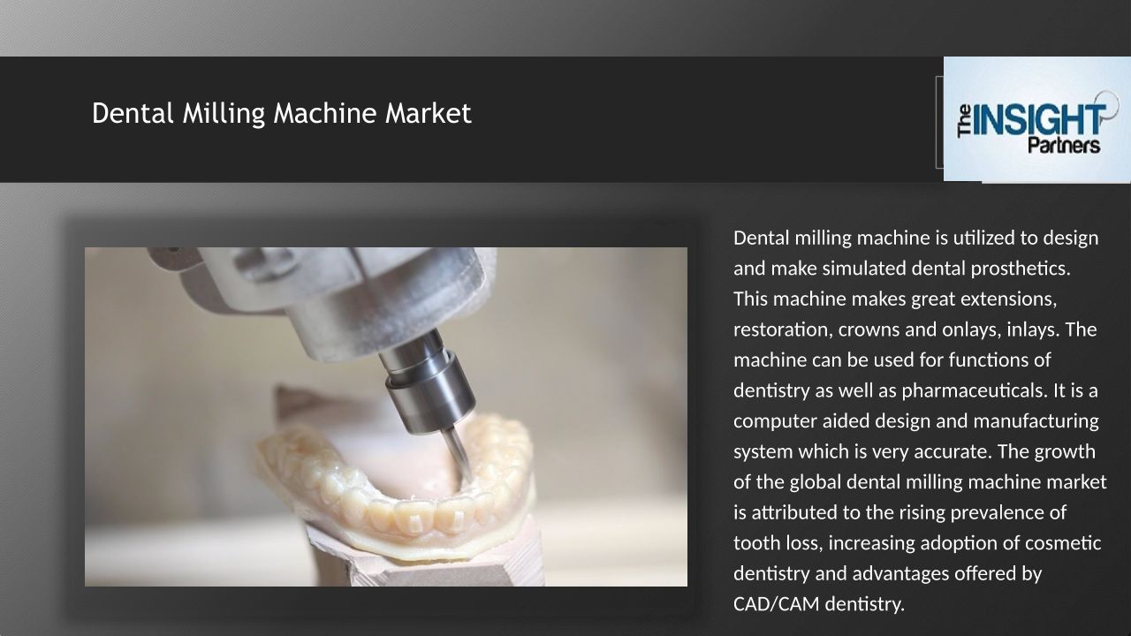Click the "CAD/CAM dentistry." text line
The width and height of the screenshot is (1131, 636).
click(819, 604)
